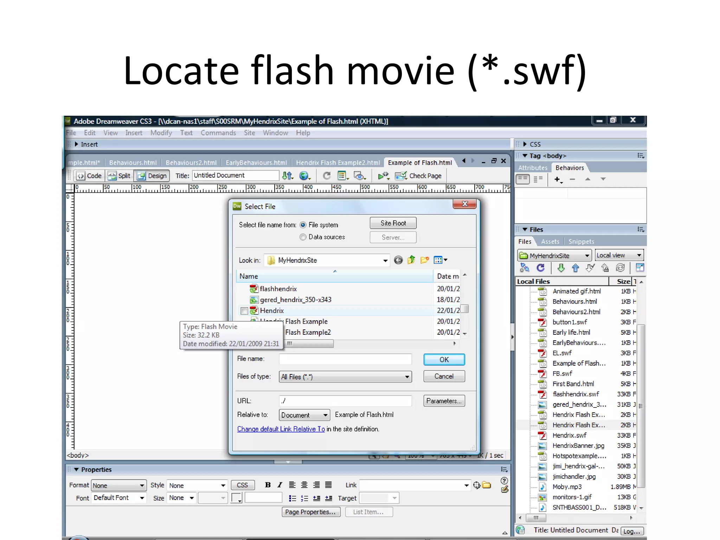Click the Unordered list icon
This screenshot has width=720, height=540.
tap(292, 498)
